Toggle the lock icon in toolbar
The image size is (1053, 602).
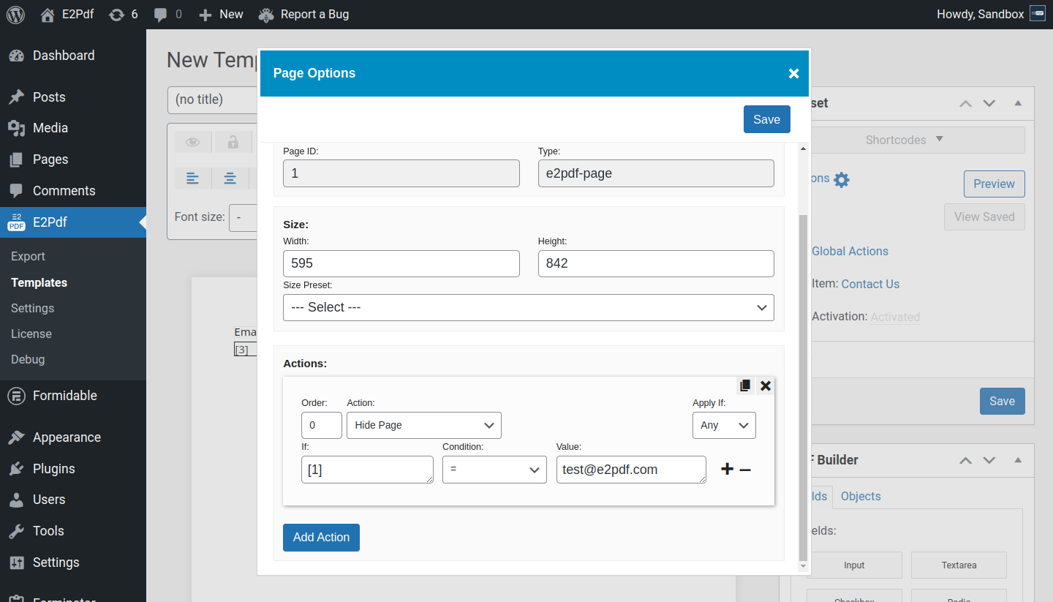233,142
